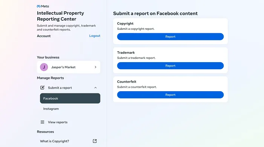Screen dimensions: 264x147
Task: Collapse the Submit a report section chevron
Action: tap(95, 87)
